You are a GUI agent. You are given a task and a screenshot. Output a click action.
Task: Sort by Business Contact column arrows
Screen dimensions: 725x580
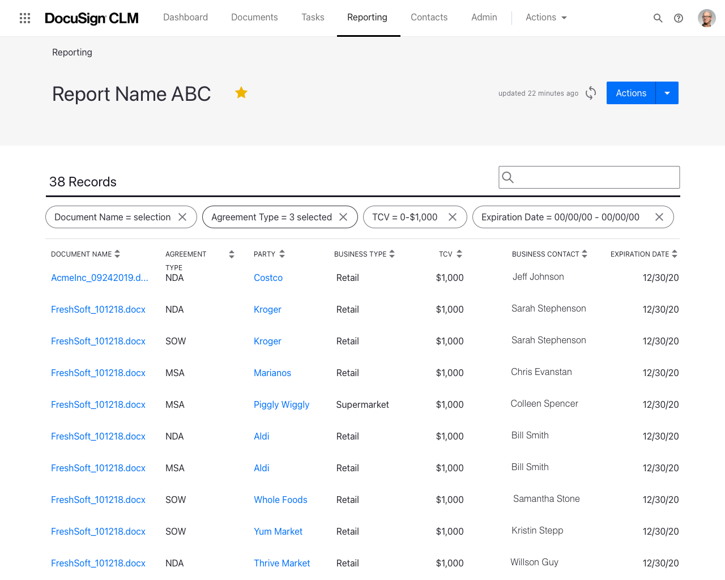pos(585,254)
